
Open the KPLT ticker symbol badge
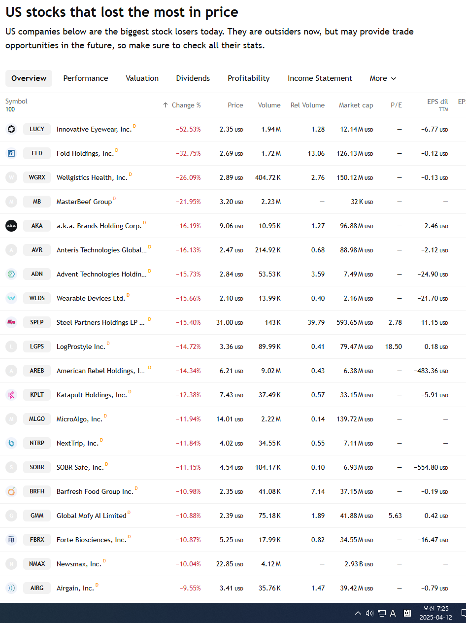[37, 395]
